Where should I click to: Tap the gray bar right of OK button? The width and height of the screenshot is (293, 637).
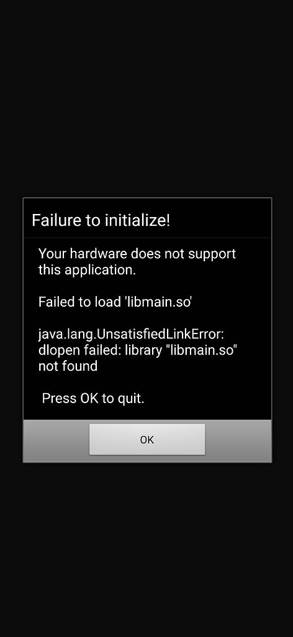[238, 440]
